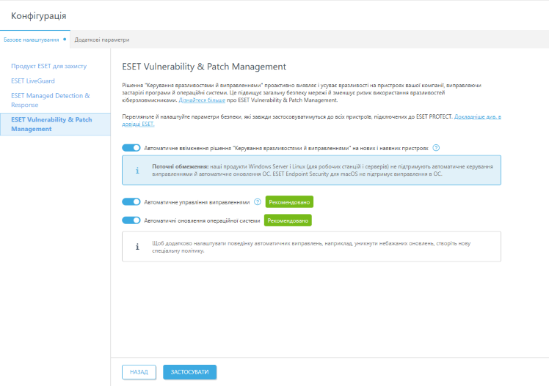Select Продукт ESET для захисту section

click(x=48, y=66)
